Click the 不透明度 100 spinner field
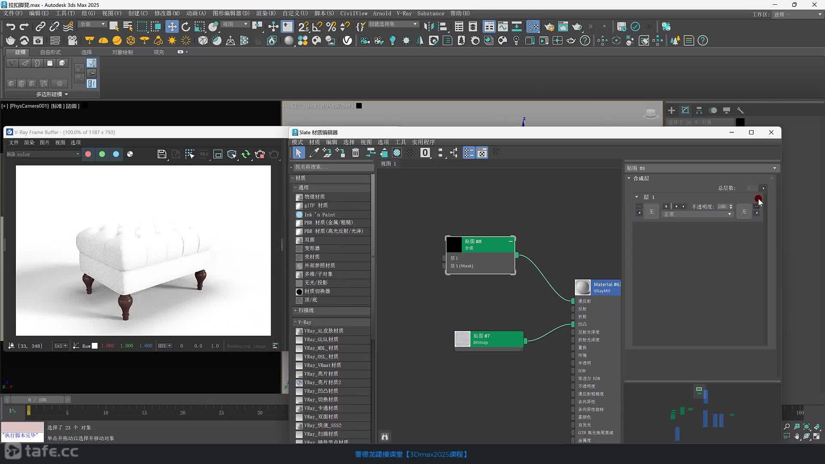Image resolution: width=825 pixels, height=464 pixels. [x=724, y=207]
